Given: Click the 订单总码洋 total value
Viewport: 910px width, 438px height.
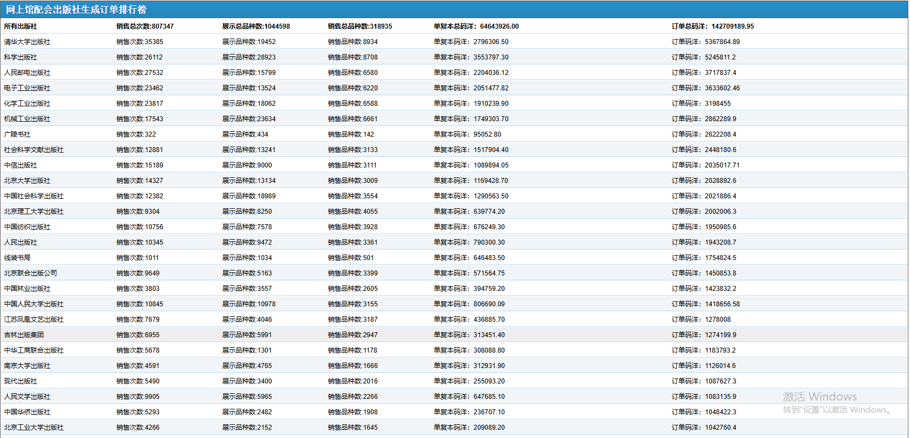Looking at the screenshot, I should [x=712, y=26].
